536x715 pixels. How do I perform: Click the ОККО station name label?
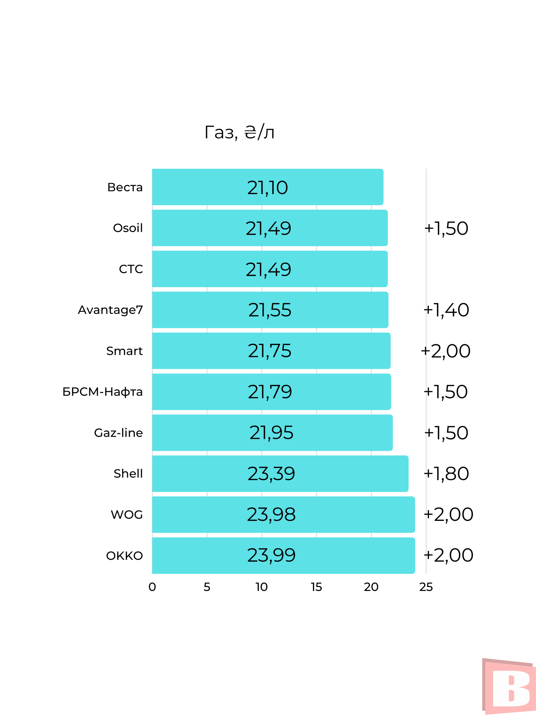coord(124,556)
